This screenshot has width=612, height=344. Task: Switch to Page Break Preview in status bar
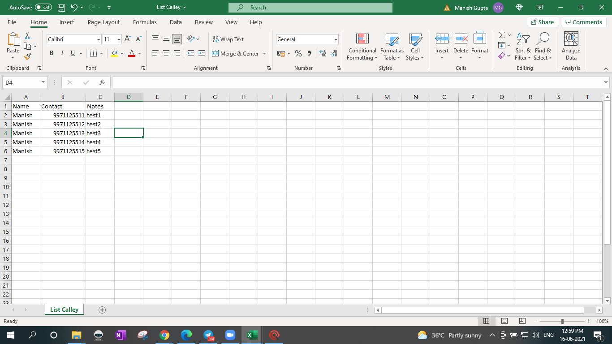(522, 321)
